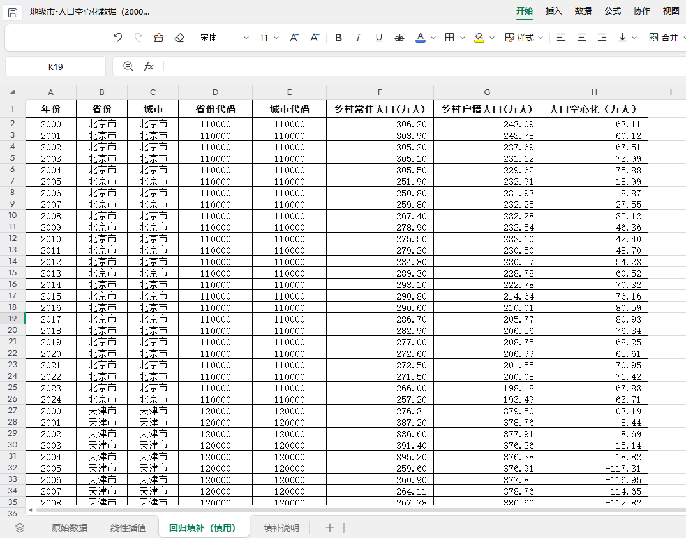Open the 插入 ribbon tab
Viewport: 686px width, 538px height.
tap(553, 11)
